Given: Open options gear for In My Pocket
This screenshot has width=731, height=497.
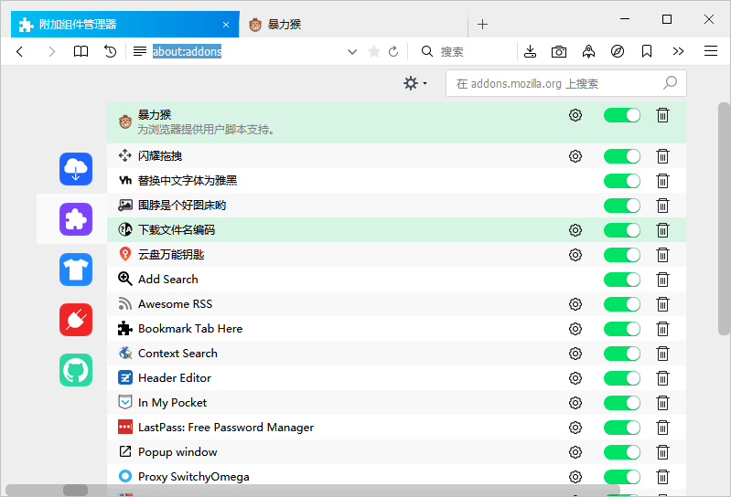Looking at the screenshot, I should click(x=575, y=403).
